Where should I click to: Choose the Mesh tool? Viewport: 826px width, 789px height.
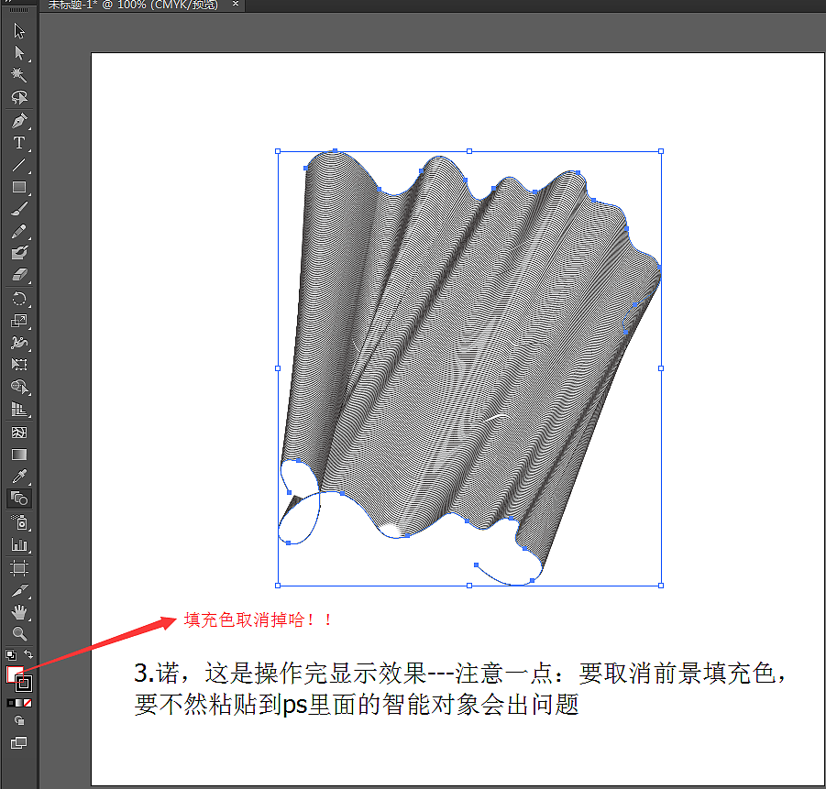[19, 433]
